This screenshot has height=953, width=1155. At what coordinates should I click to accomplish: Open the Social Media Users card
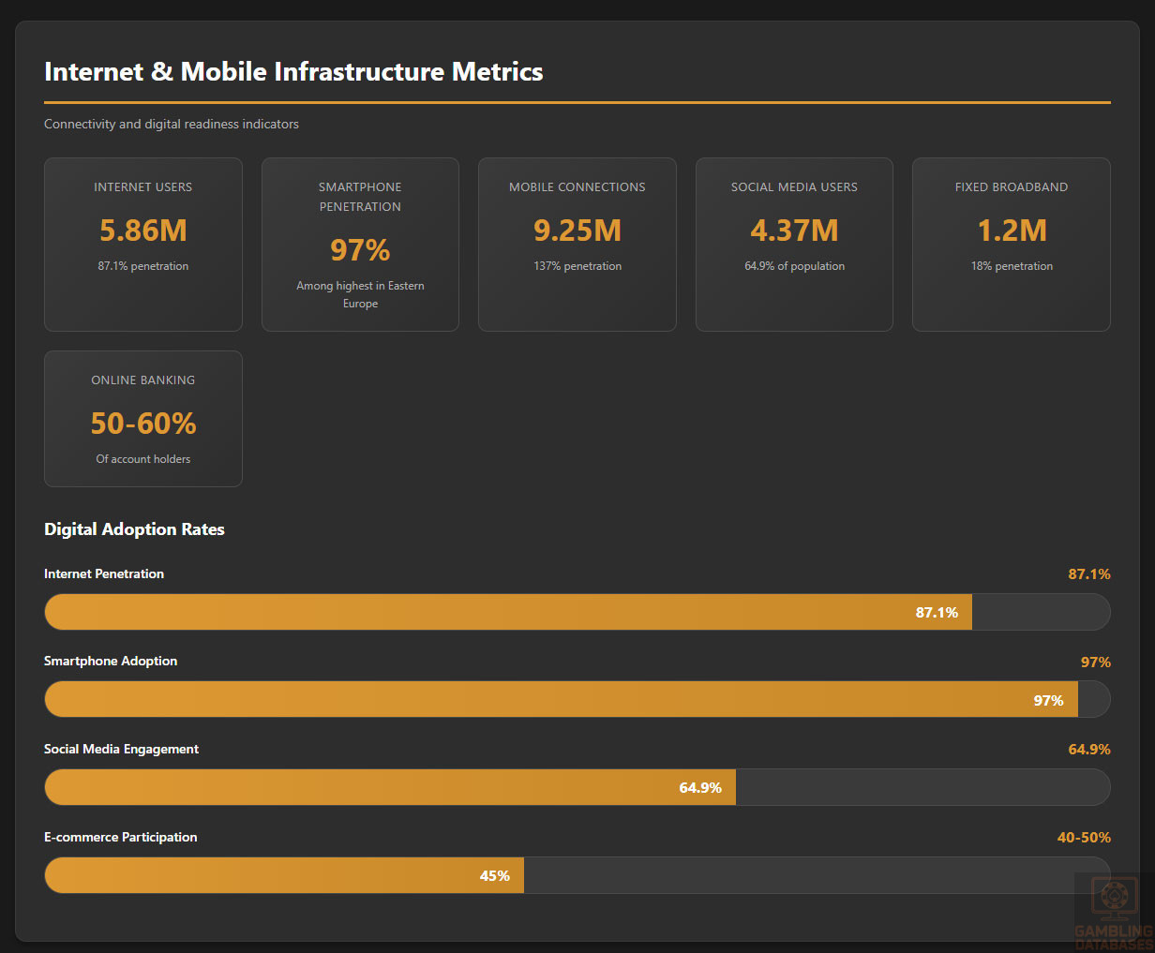click(x=794, y=244)
